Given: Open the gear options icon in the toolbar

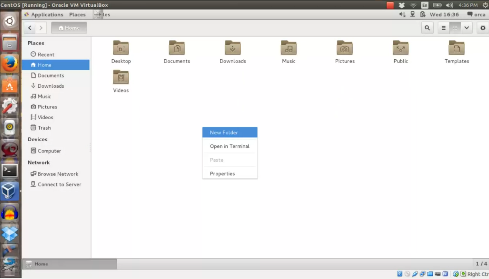Looking at the screenshot, I should click(x=483, y=28).
